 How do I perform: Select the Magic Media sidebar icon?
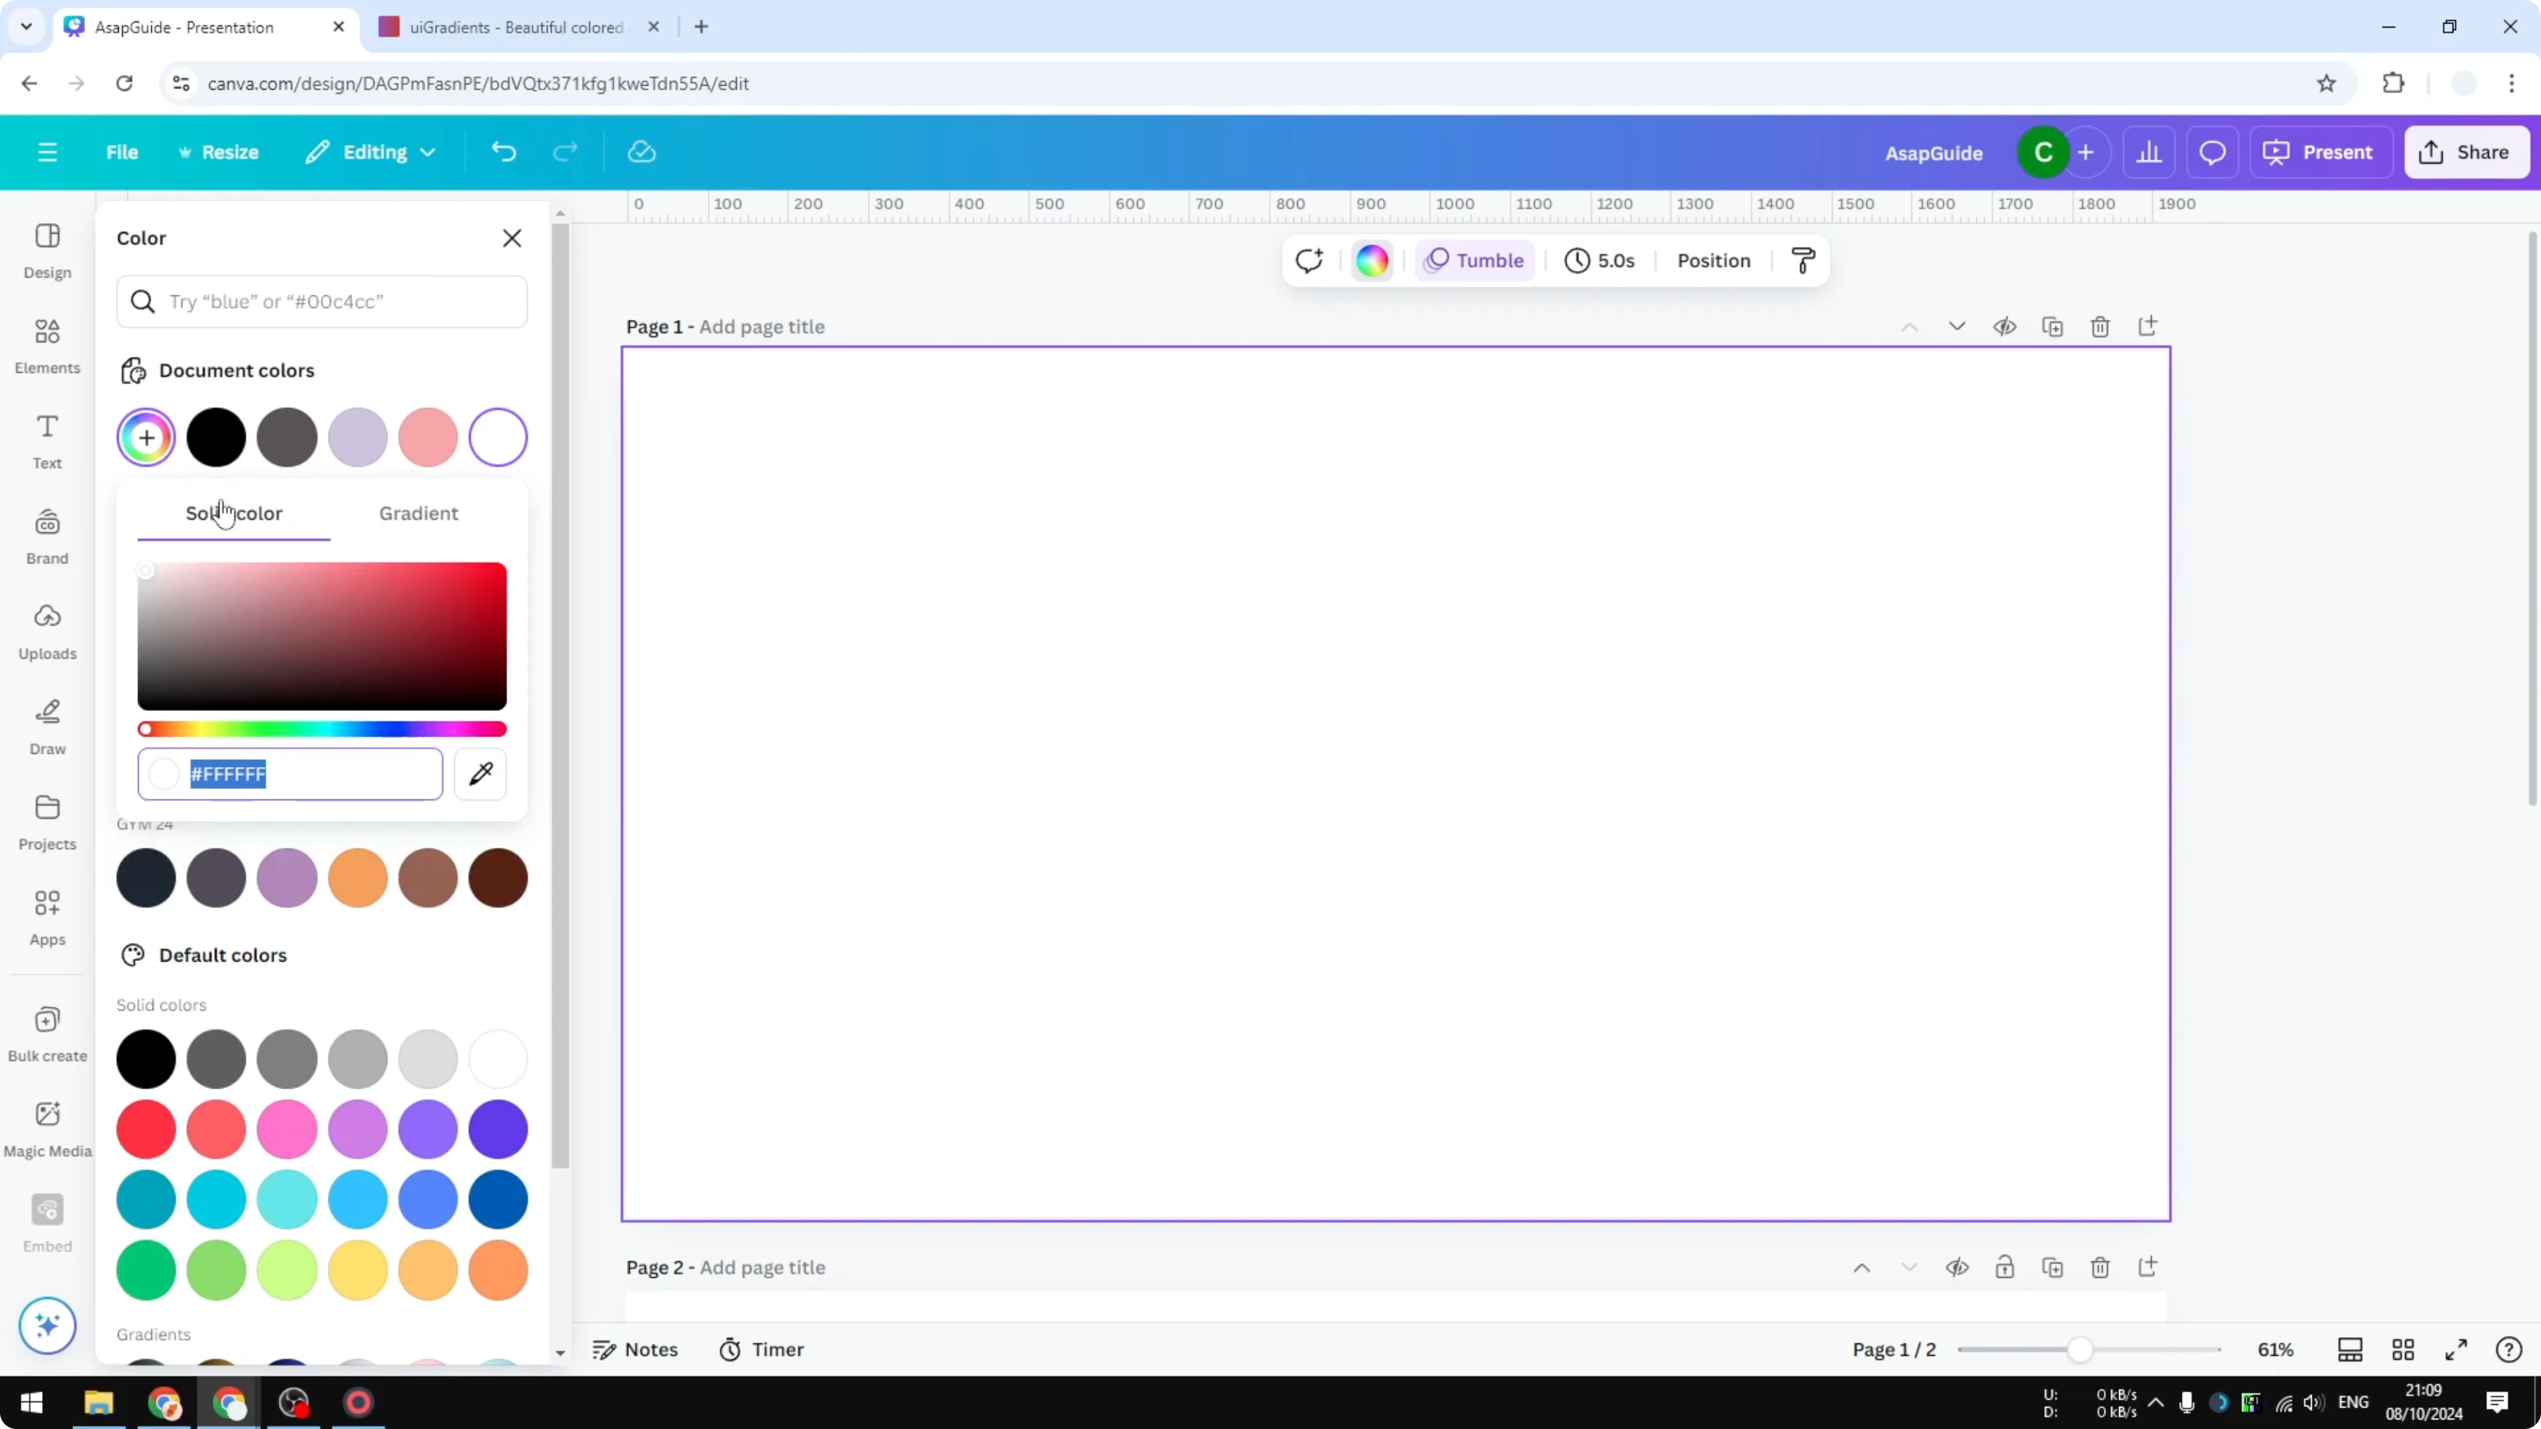pos(46,1126)
